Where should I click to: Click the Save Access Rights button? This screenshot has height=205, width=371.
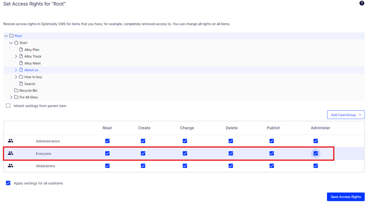coord(346,197)
